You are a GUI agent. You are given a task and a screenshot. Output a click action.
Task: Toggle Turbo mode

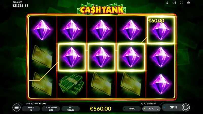coord(132,109)
